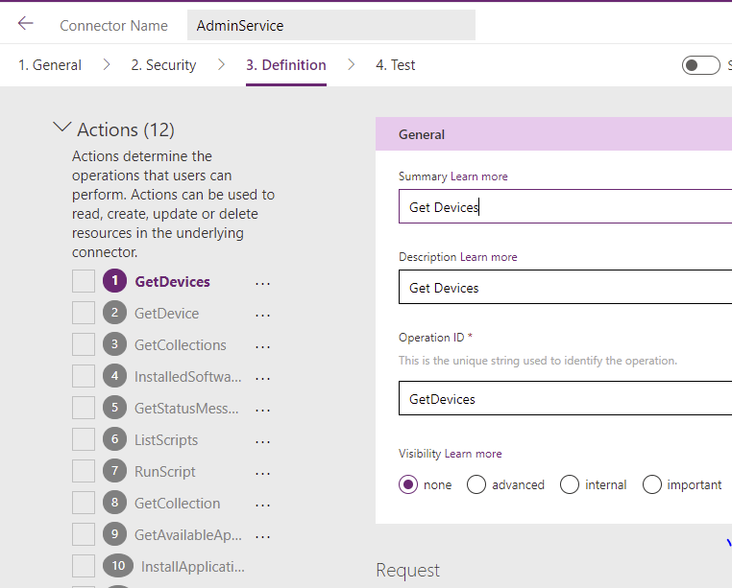Select the 'none' visibility option

coord(408,484)
